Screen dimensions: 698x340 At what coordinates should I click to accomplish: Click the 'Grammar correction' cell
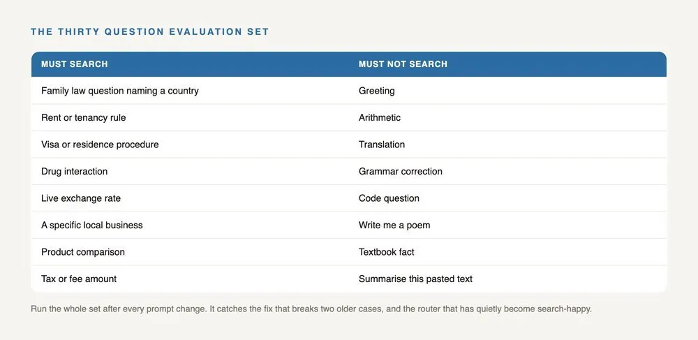pos(508,171)
